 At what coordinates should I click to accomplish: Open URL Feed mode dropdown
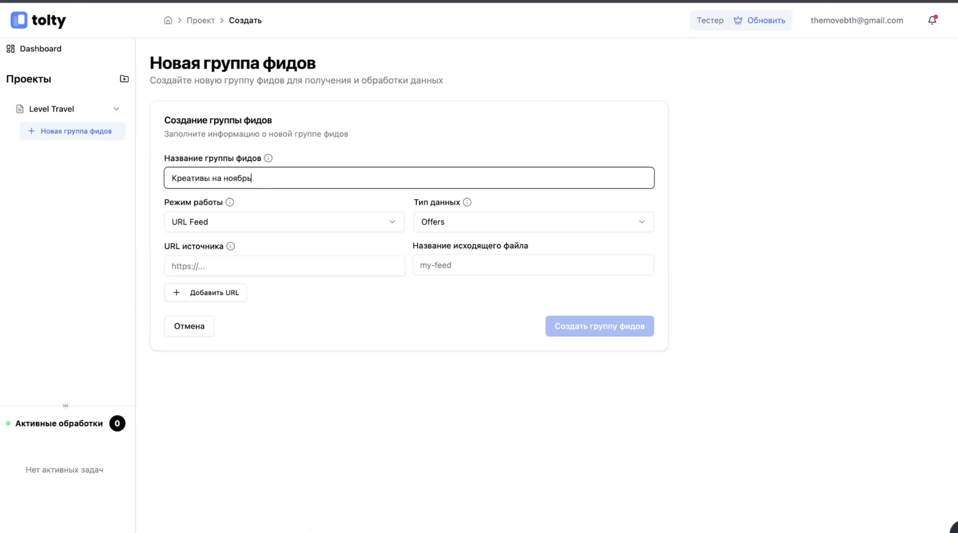click(x=284, y=222)
